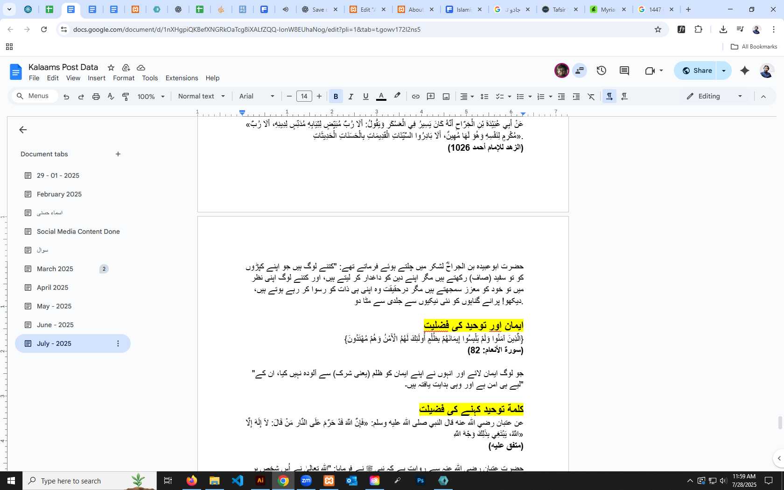Toggle Underline formatting
This screenshot has height=490, width=784.
point(366,97)
